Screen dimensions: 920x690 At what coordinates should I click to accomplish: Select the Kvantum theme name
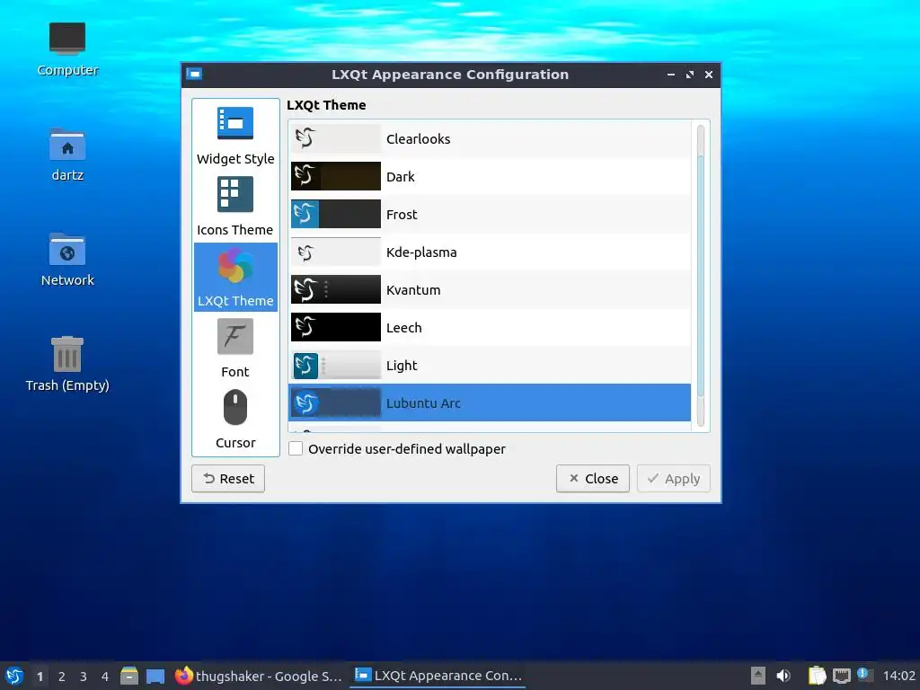pyautogui.click(x=413, y=290)
